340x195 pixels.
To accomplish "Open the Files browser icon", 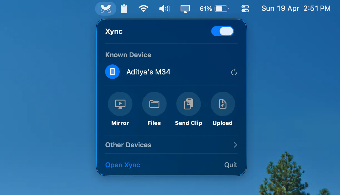I will click(154, 104).
